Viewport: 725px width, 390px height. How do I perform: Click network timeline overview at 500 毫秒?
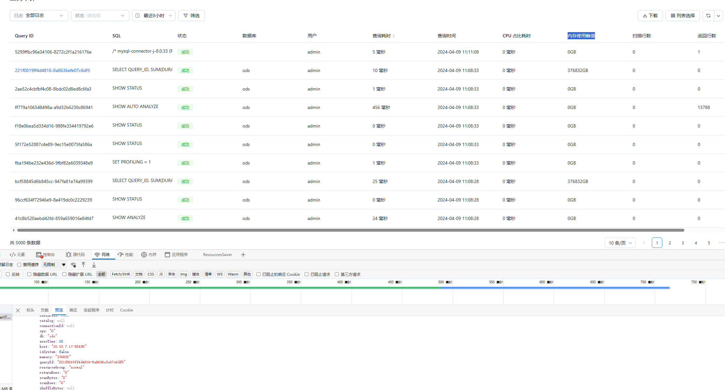[445, 282]
